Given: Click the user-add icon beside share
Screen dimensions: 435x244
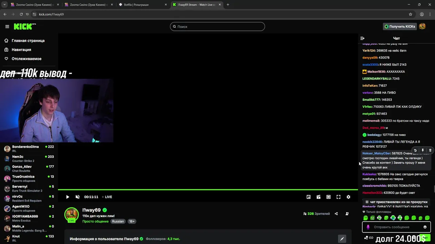Looking at the screenshot, I should point(347,214).
